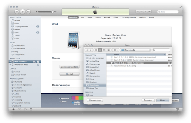Go back in the Open dialog
191x123 pixels.
pyautogui.click(x=87, y=50)
